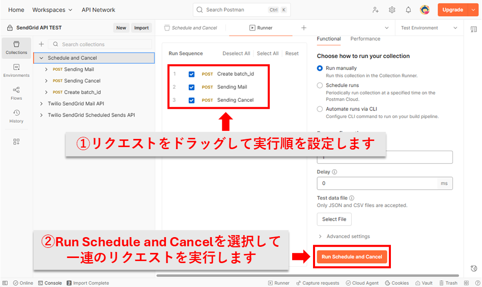Screen dimensions: 482x287
Task: Click the horizontal scrollbar at bottom
Action: click(x=305, y=276)
